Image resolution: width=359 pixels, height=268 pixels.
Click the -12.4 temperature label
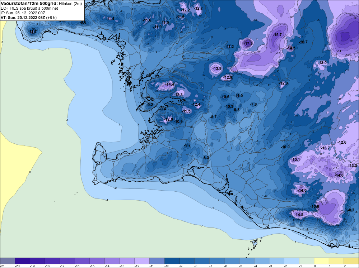pyautogui.click(x=196, y=104)
